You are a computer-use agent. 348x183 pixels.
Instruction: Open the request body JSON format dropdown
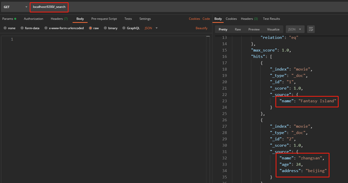coord(151,28)
